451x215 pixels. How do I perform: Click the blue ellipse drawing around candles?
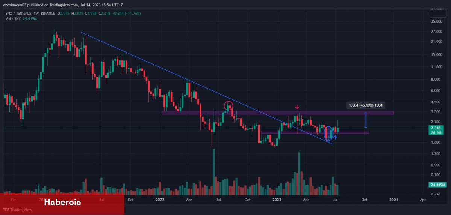328,133
